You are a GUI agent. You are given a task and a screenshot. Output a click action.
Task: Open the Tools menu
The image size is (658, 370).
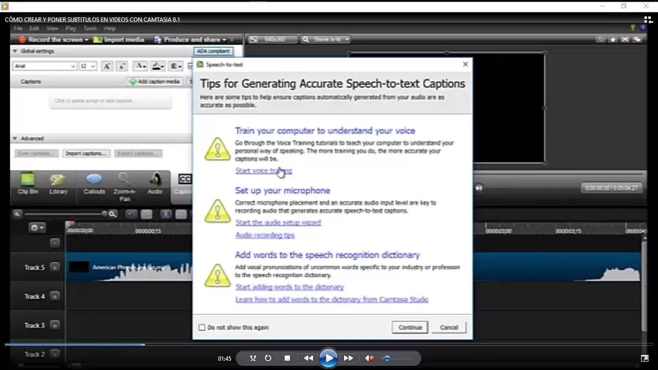coord(90,29)
